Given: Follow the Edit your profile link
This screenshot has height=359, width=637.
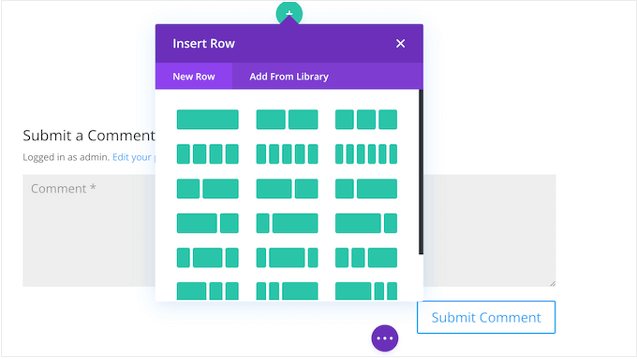Looking at the screenshot, I should click(134, 157).
